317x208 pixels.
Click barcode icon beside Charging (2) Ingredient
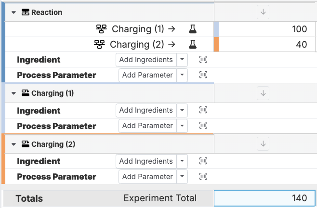203,161
